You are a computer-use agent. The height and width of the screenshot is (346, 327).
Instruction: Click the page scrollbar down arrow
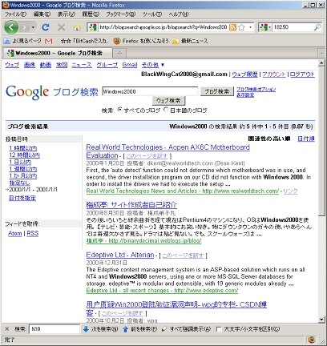pos(321,320)
